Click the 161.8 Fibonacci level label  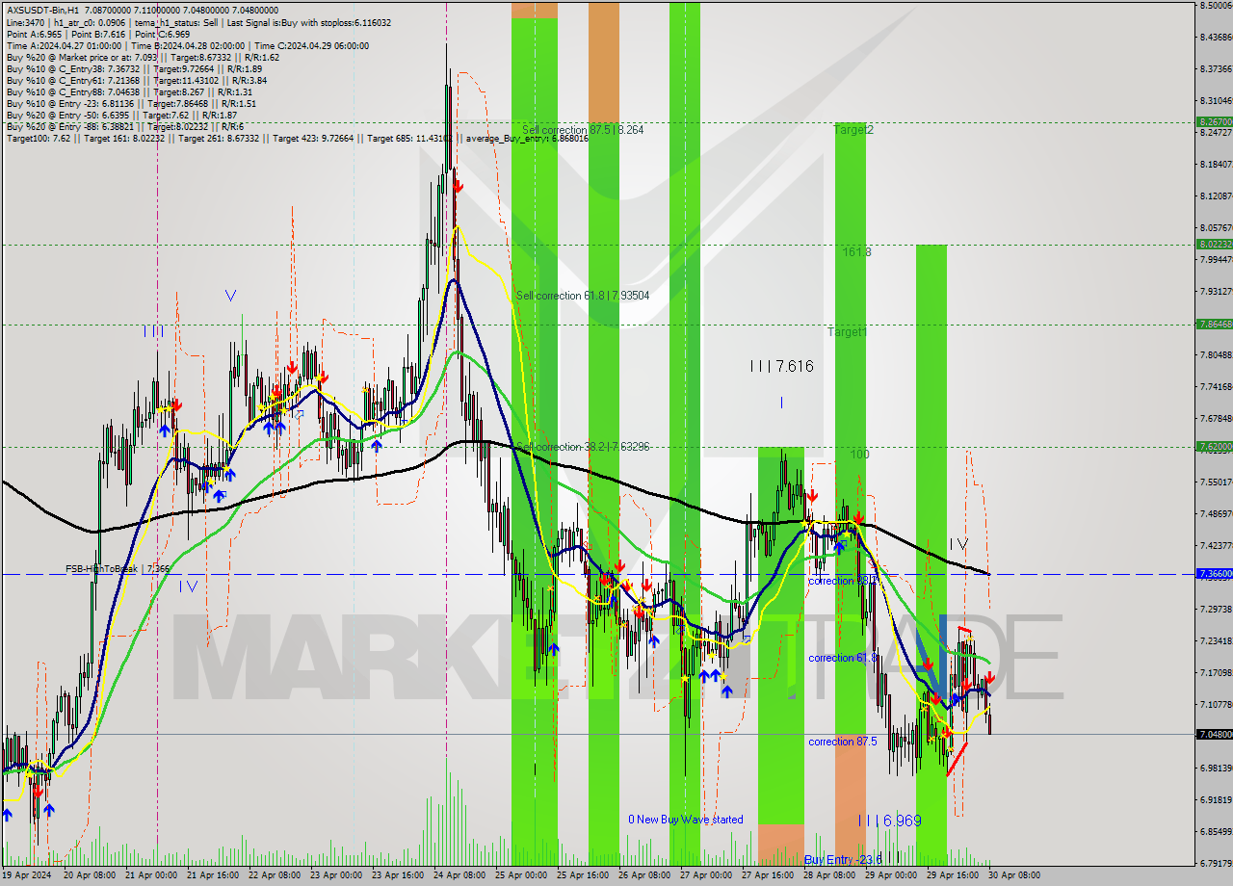856,251
